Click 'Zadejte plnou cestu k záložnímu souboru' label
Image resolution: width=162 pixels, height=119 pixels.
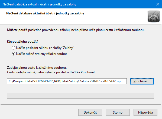37,68
